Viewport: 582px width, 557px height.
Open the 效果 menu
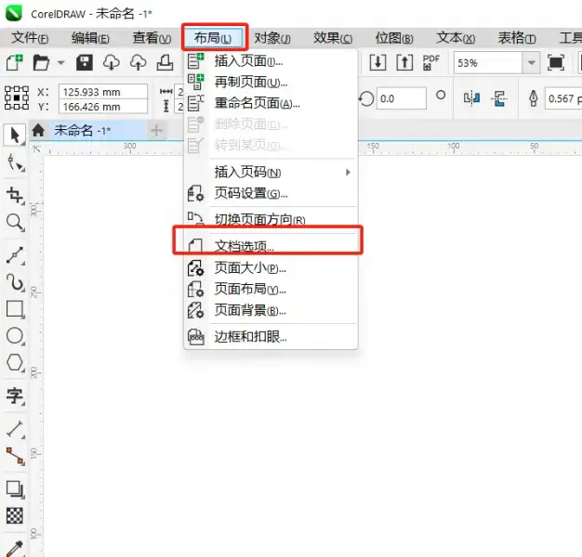(333, 38)
